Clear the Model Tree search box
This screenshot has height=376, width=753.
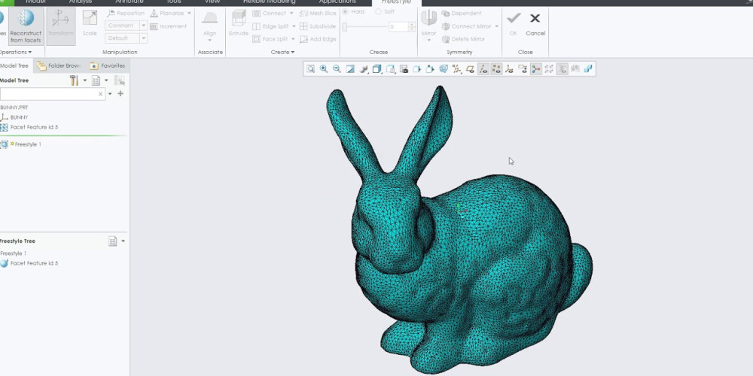tap(100, 94)
